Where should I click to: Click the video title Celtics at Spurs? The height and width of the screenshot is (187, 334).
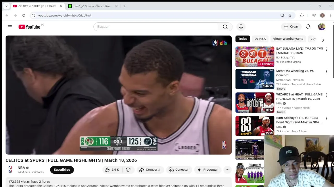tap(71, 160)
